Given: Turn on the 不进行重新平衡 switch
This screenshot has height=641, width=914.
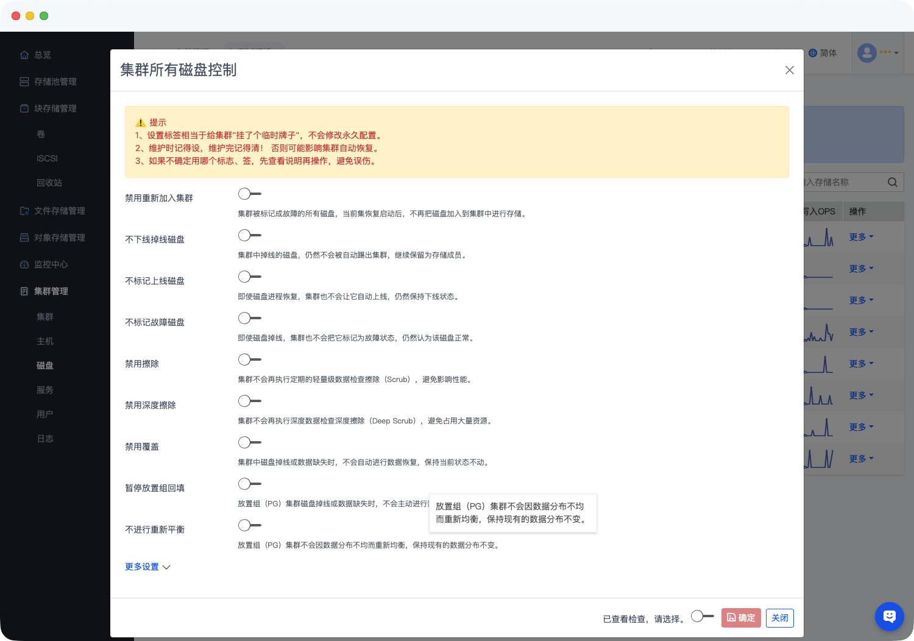Looking at the screenshot, I should [249, 525].
